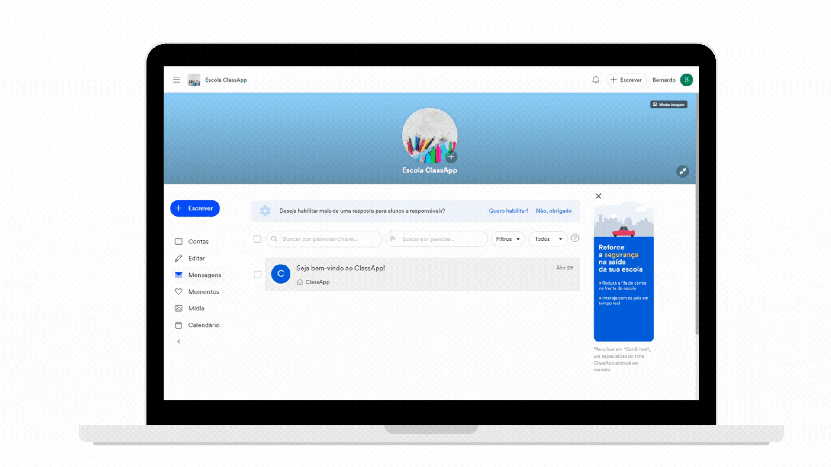
Task: Click the picture Mídia icon
Action: pos(178,308)
